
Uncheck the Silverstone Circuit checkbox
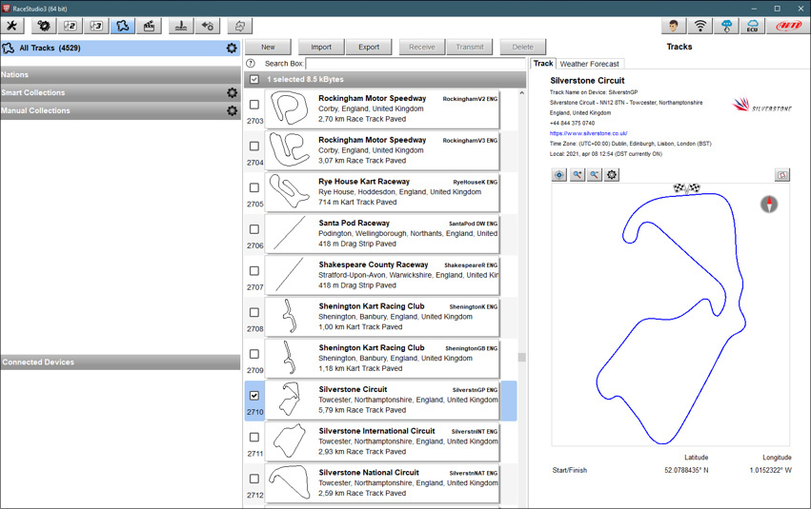coord(254,396)
